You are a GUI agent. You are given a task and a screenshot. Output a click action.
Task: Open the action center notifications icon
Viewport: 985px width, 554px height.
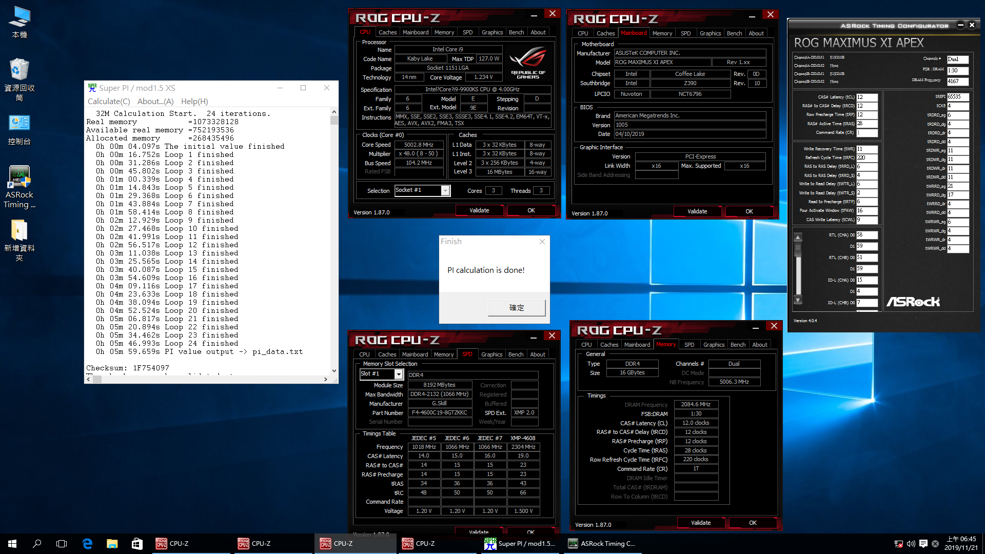923,544
